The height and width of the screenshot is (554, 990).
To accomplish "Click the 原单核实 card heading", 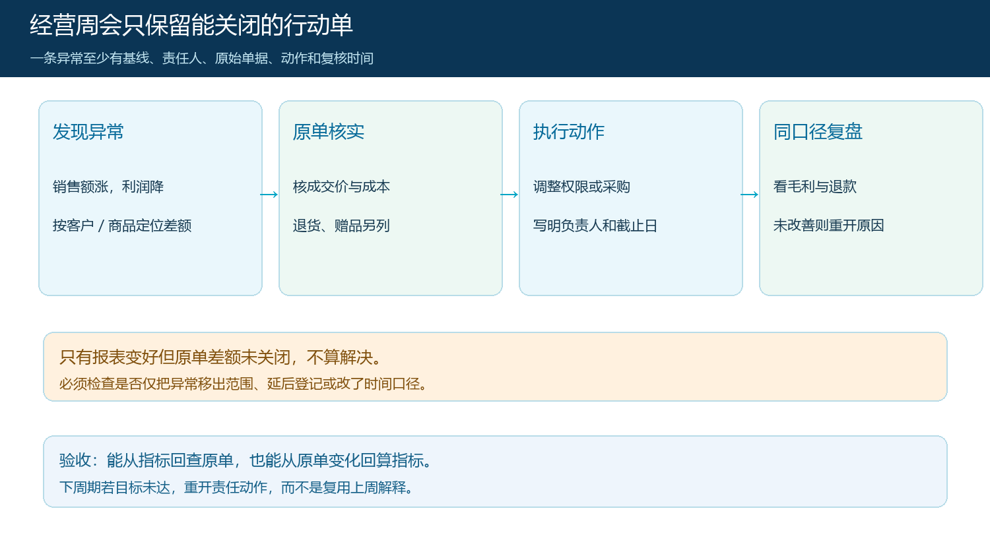I will [x=329, y=132].
